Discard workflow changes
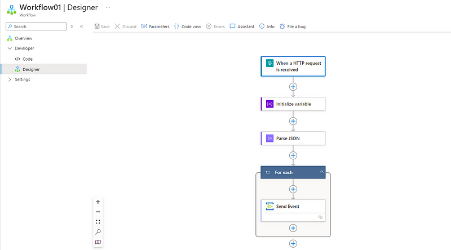 click(125, 26)
